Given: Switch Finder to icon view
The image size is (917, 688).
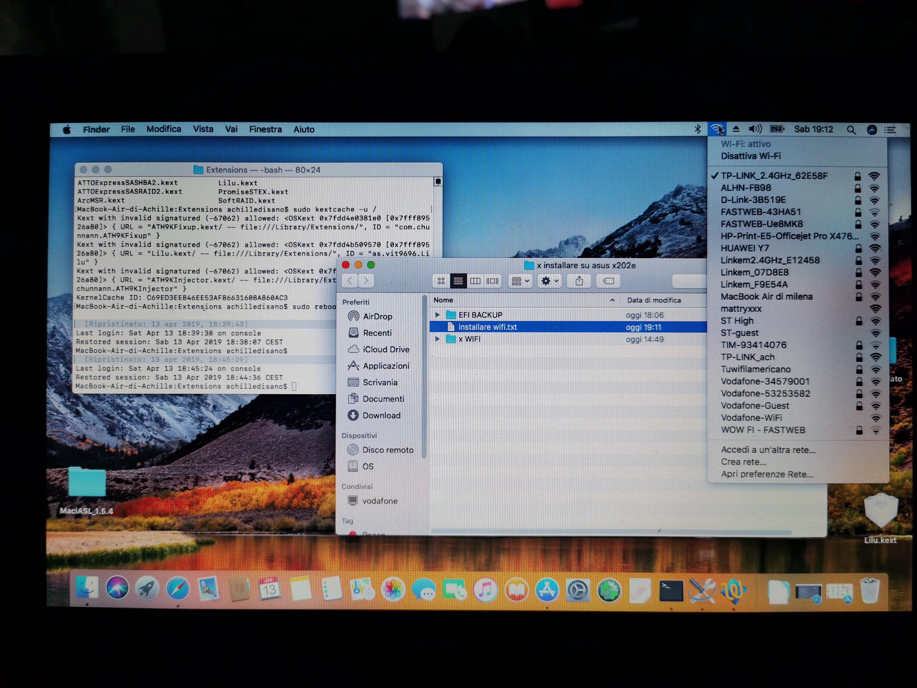Looking at the screenshot, I should pos(441,281).
